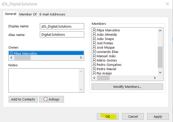The width and height of the screenshot is (173, 122).
Task: Close the zDL_Digital.Solutions dialog with X
Action: pos(167,4)
